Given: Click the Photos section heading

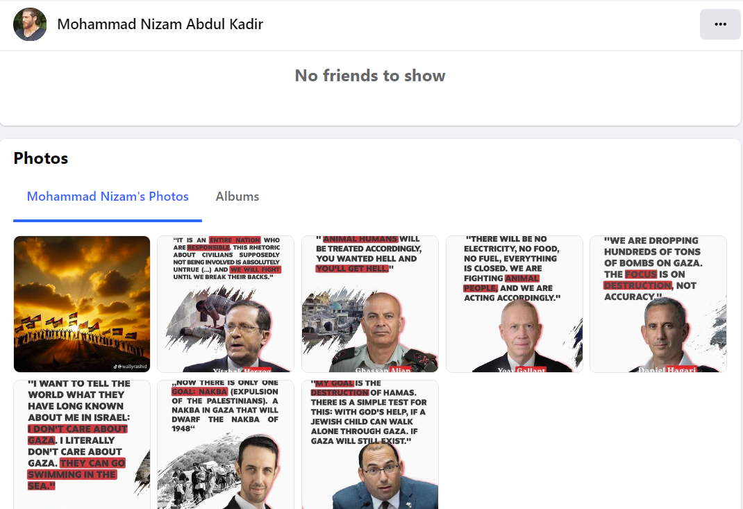Looking at the screenshot, I should pyautogui.click(x=41, y=158).
